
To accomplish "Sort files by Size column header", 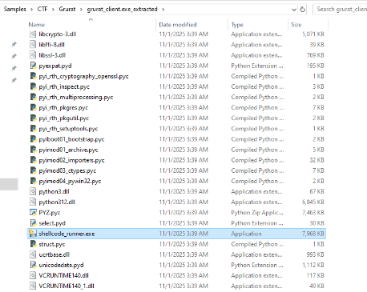I will 296,25.
